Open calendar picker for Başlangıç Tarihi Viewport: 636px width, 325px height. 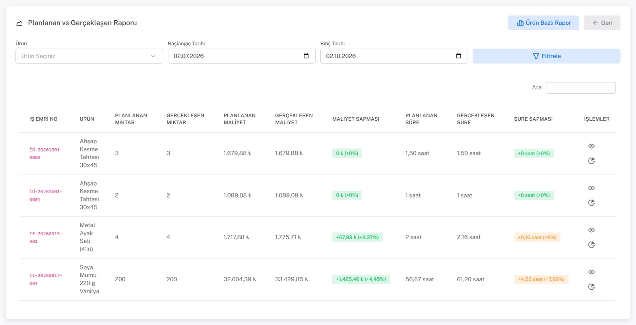click(306, 56)
